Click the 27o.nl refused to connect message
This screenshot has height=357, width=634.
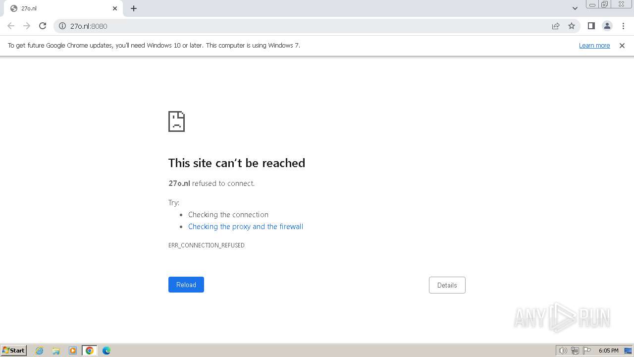(211, 183)
